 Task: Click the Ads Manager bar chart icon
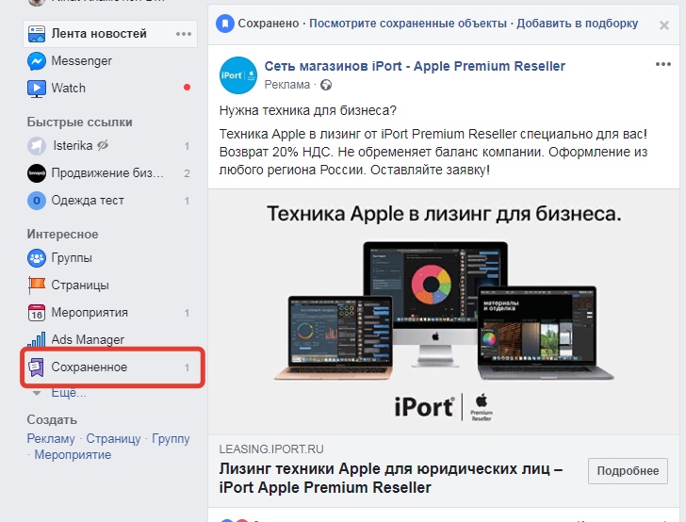click(x=37, y=340)
